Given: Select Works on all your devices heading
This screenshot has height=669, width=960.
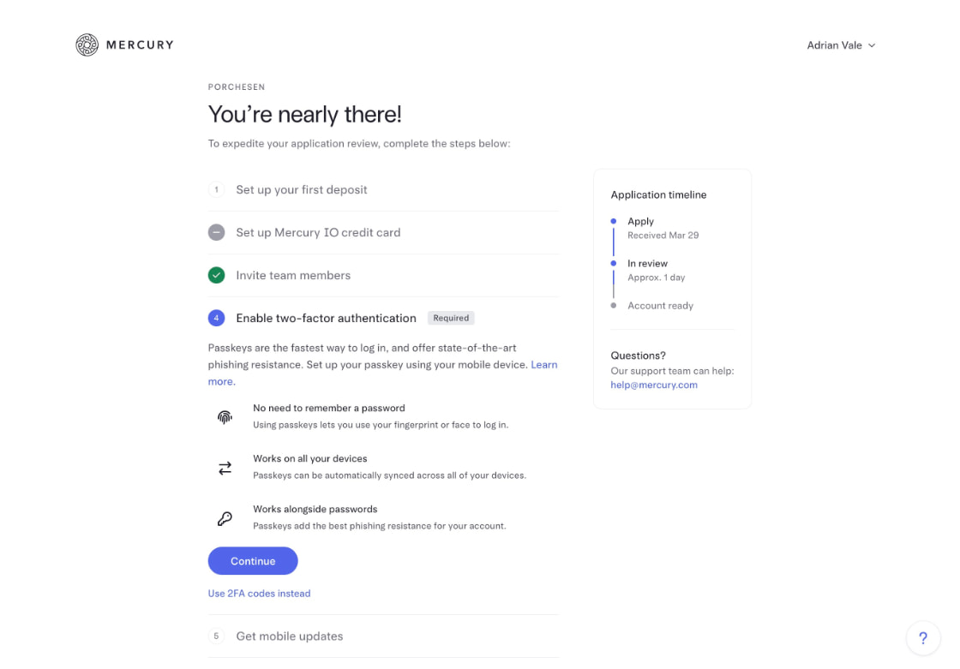Looking at the screenshot, I should pyautogui.click(x=309, y=458).
